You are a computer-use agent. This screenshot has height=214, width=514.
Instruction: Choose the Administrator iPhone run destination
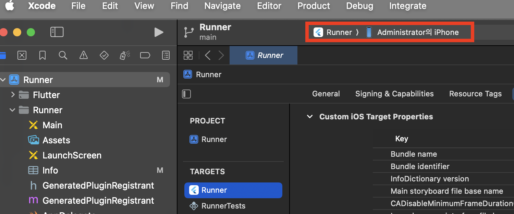412,32
